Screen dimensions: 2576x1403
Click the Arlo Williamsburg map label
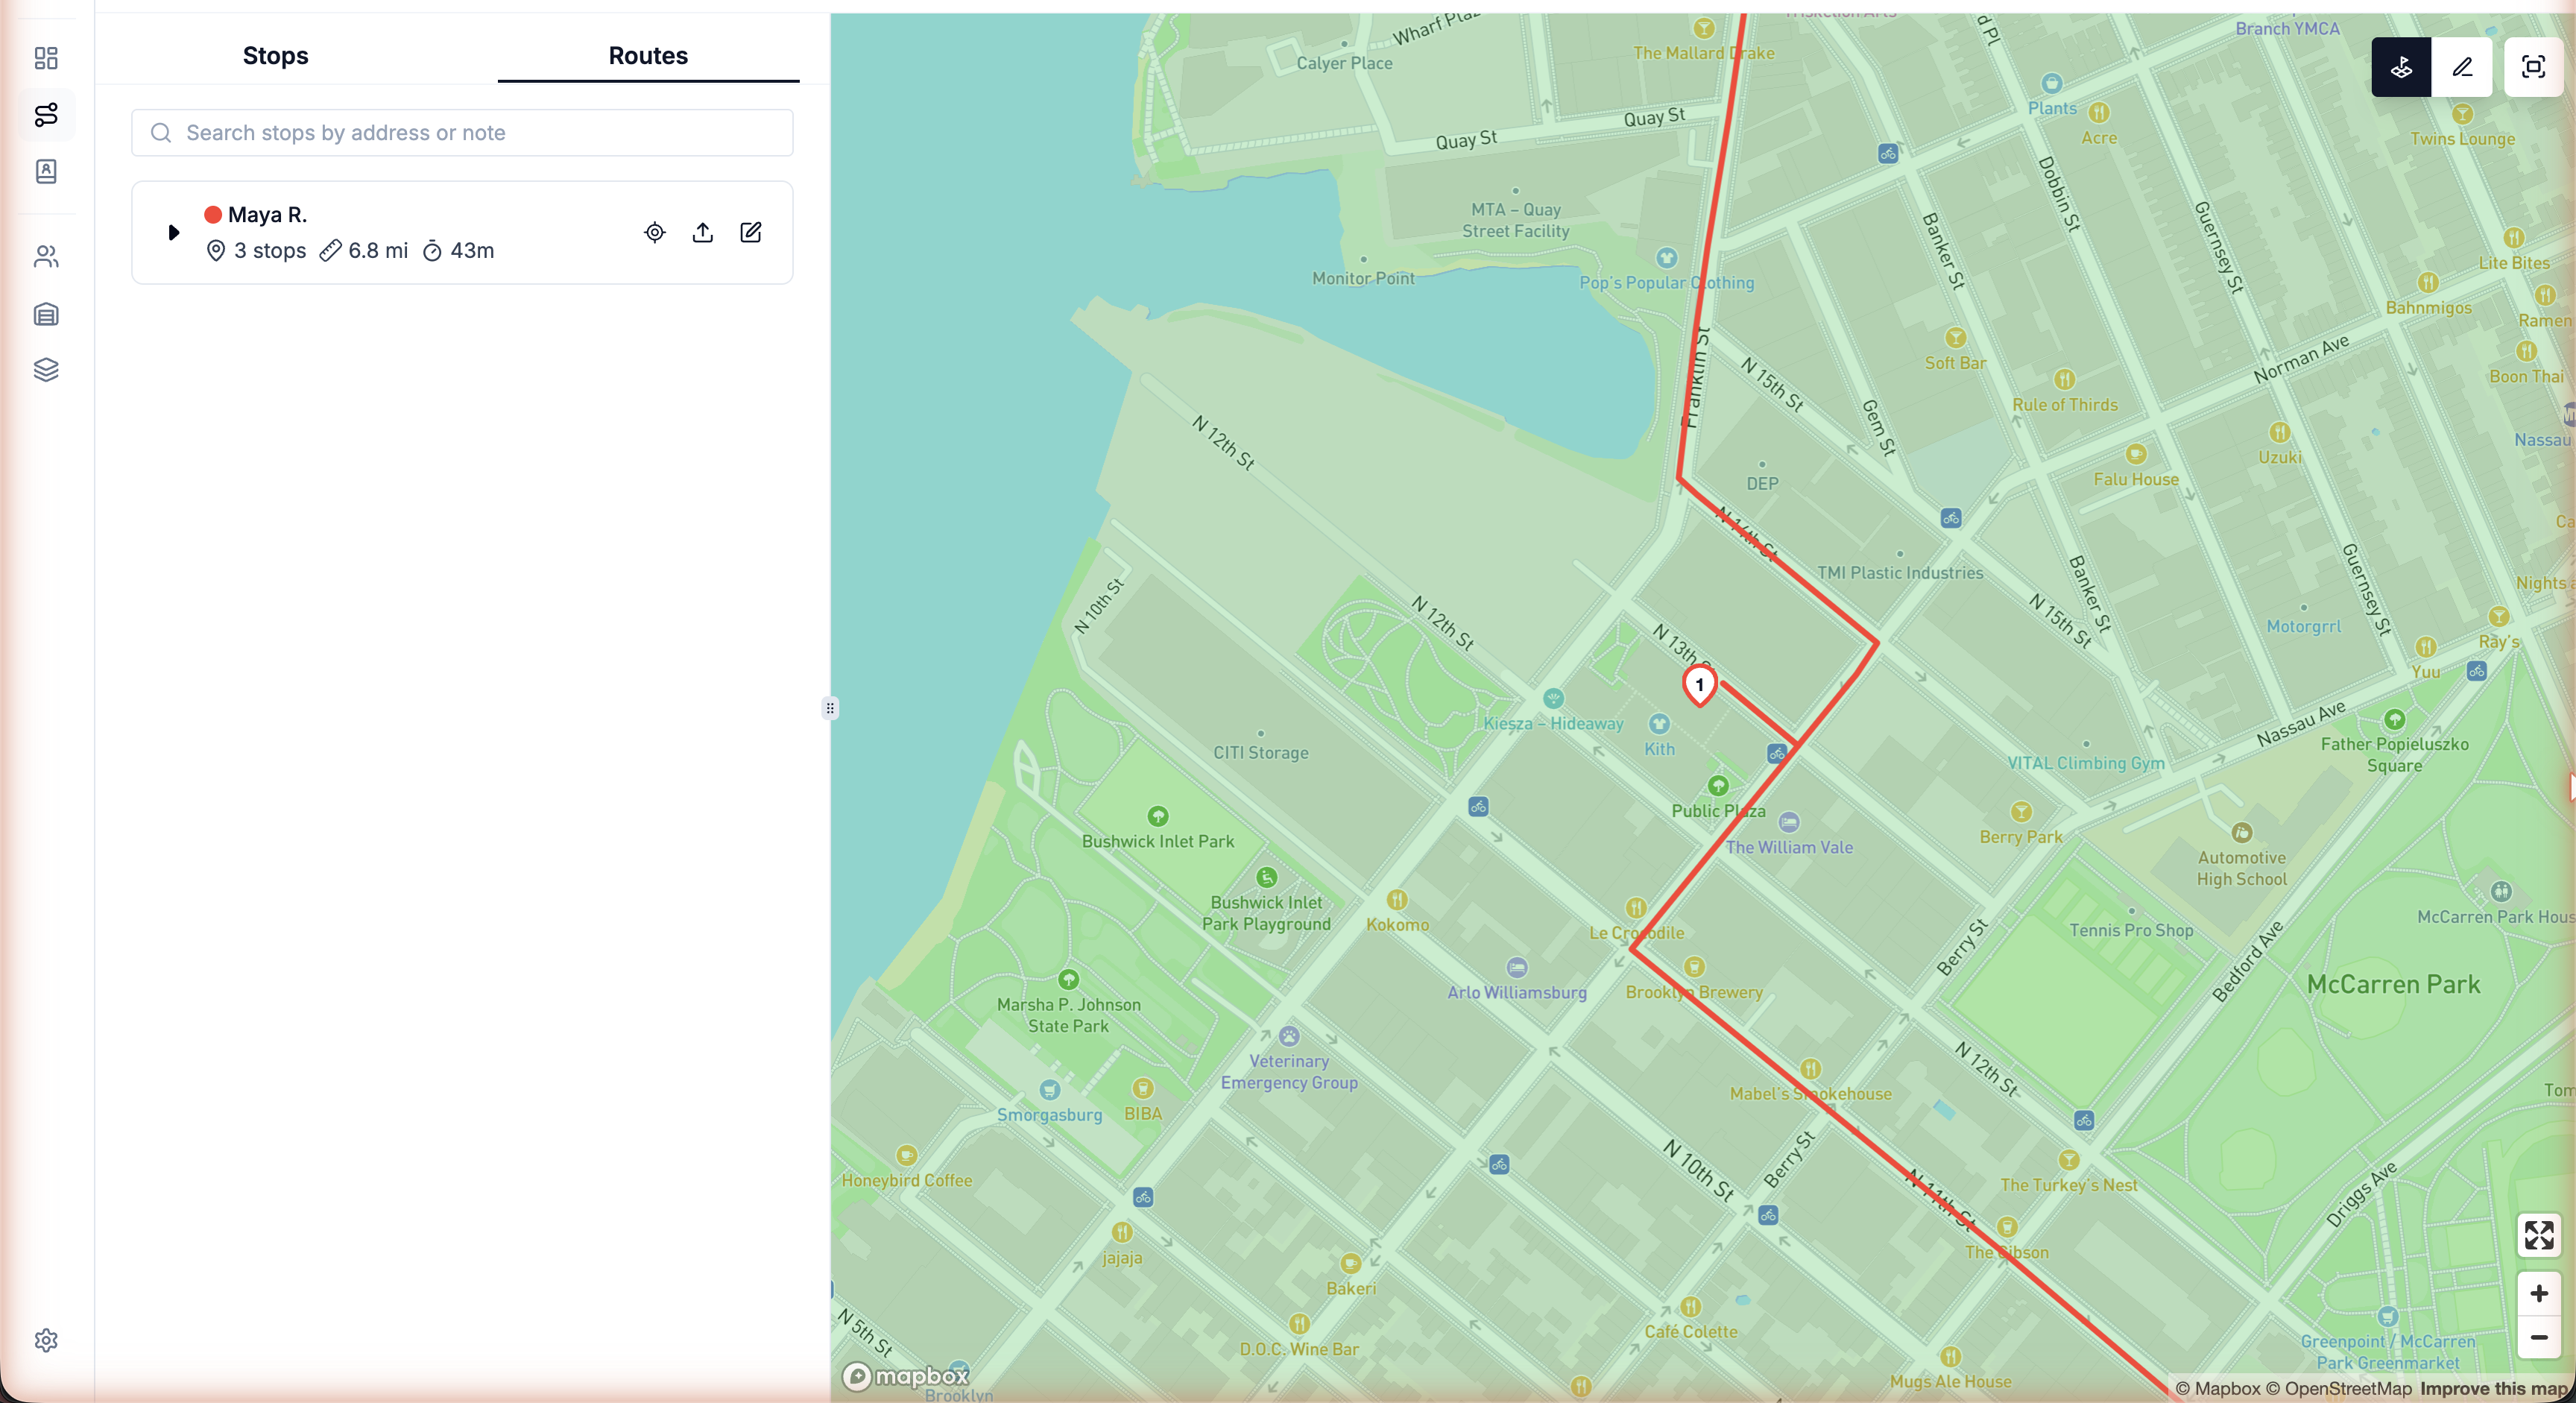[1517, 992]
